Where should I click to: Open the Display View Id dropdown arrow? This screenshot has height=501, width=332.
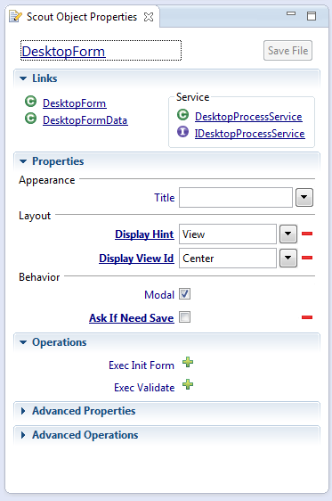(288, 258)
